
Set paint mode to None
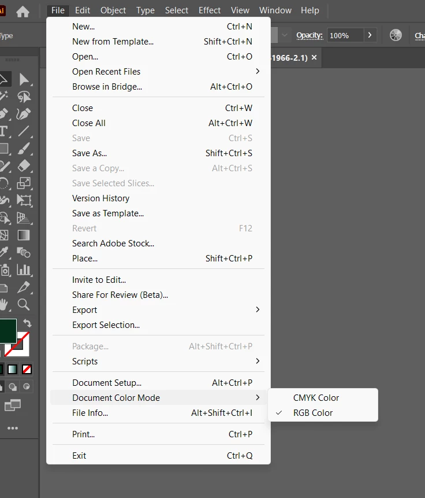pyautogui.click(x=27, y=370)
